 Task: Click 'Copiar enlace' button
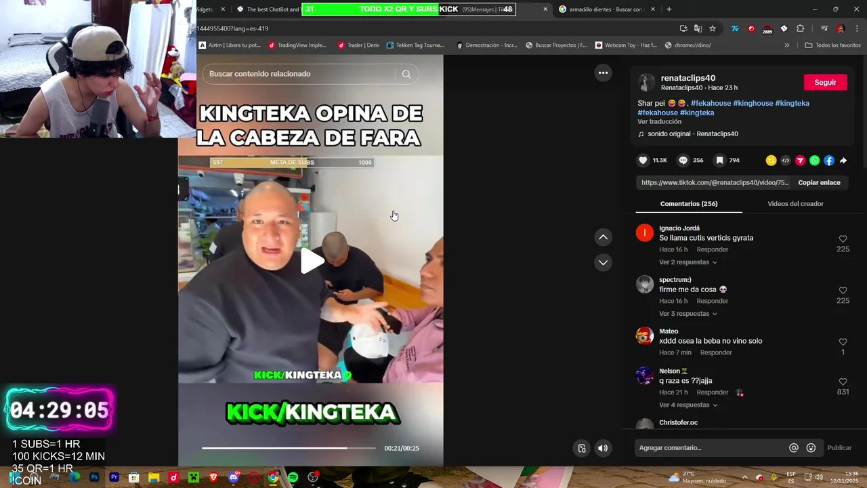click(x=819, y=183)
